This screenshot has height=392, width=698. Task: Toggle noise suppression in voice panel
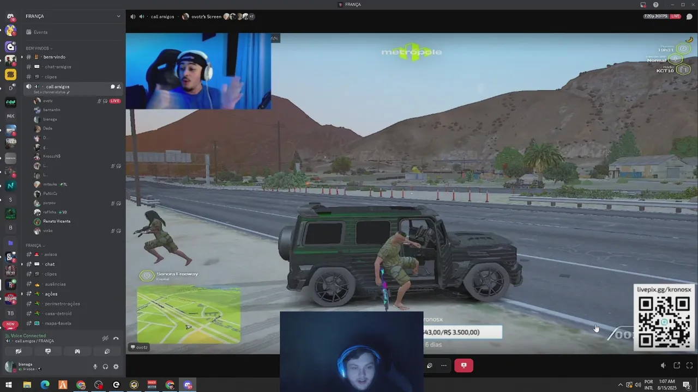(x=105, y=338)
